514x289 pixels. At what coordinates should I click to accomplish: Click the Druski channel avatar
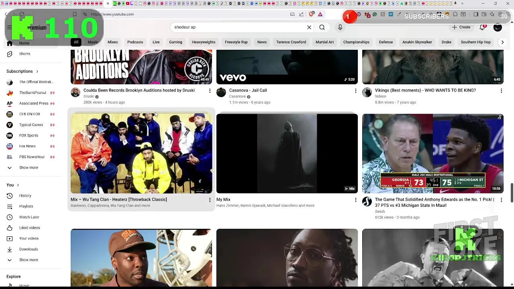(x=75, y=92)
